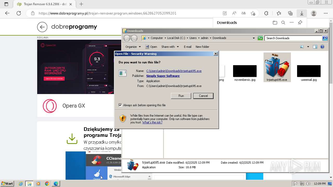The image size is (333, 187).
Task: Click the clock showing 12:09 PM
Action: point(320,184)
